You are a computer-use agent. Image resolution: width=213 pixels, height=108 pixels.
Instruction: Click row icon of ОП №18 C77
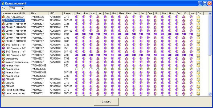(3, 79)
